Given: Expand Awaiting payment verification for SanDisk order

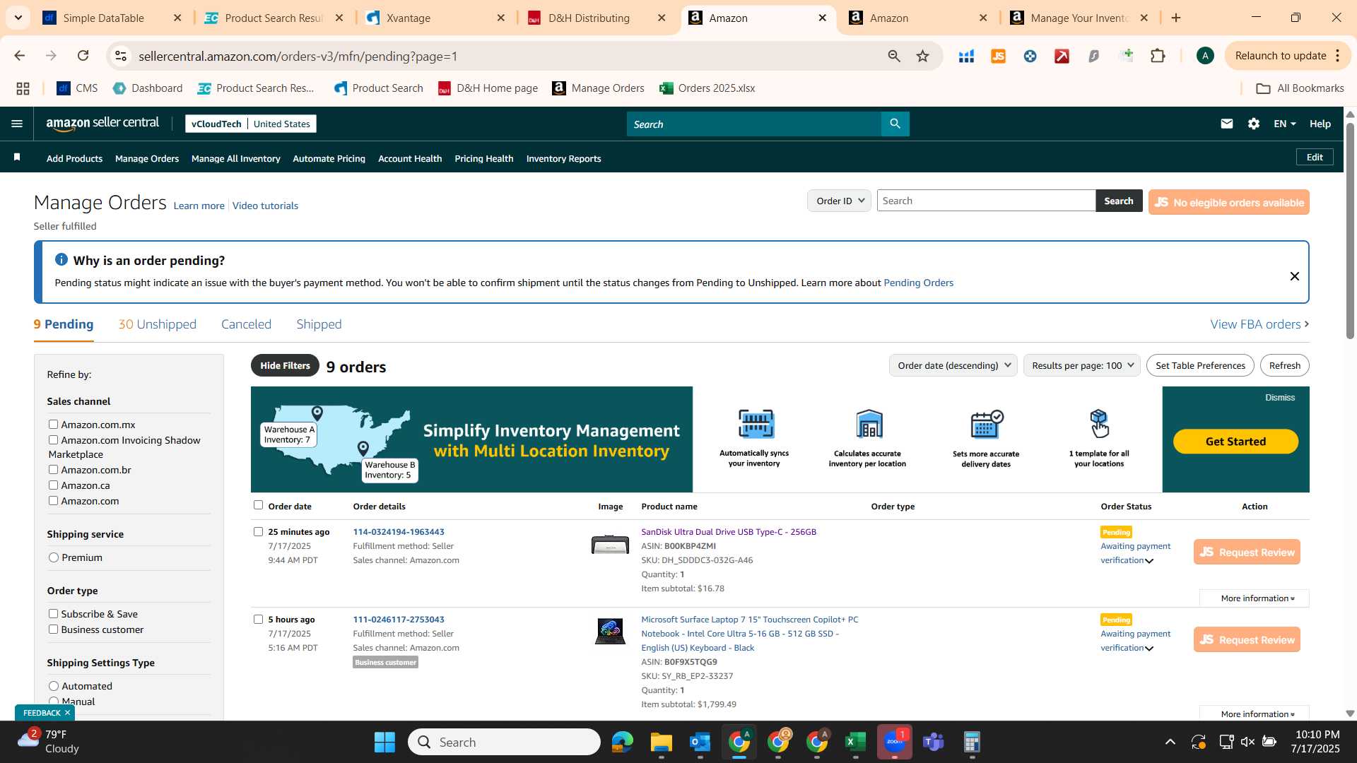Looking at the screenshot, I should (1149, 561).
